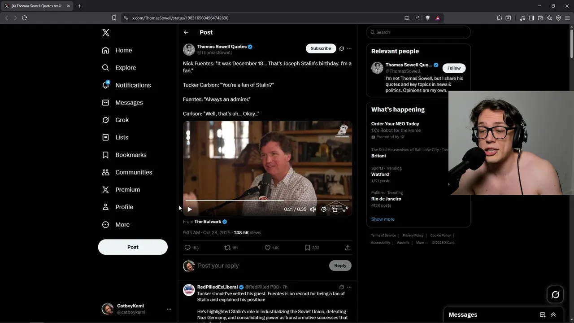The image size is (574, 323).
Task: Share the post via share icon
Action: pos(348,248)
